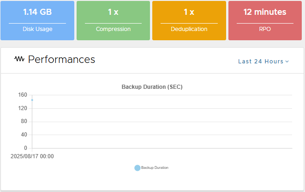
Task: Click the Performances waveform icon
Action: point(19,59)
